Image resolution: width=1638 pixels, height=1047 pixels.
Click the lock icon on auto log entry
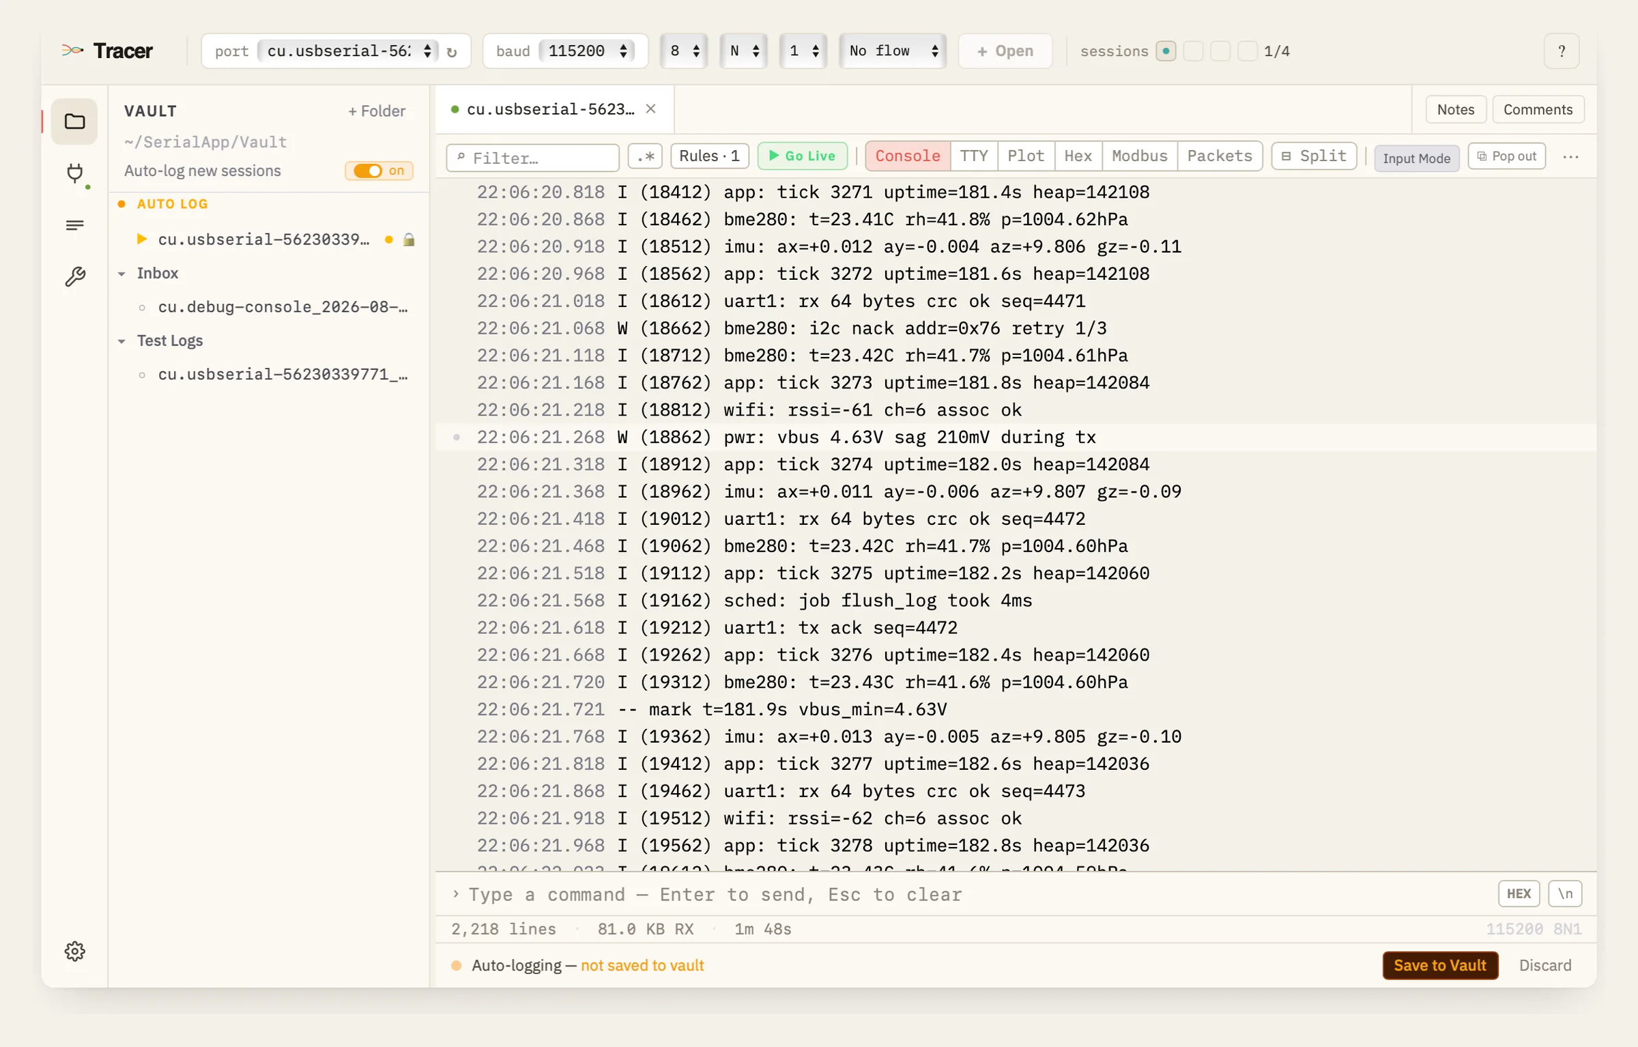tap(409, 240)
